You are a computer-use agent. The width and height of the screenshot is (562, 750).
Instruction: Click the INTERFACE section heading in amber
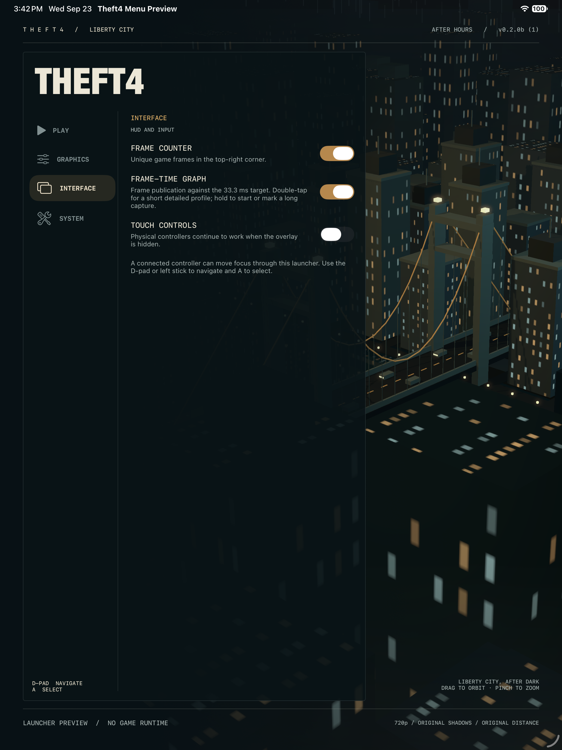point(149,118)
